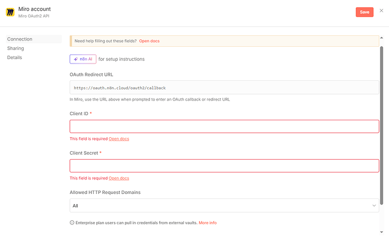Viewport: 389px width, 240px height.
Task: Open the Sharing tab
Action: click(x=16, y=48)
